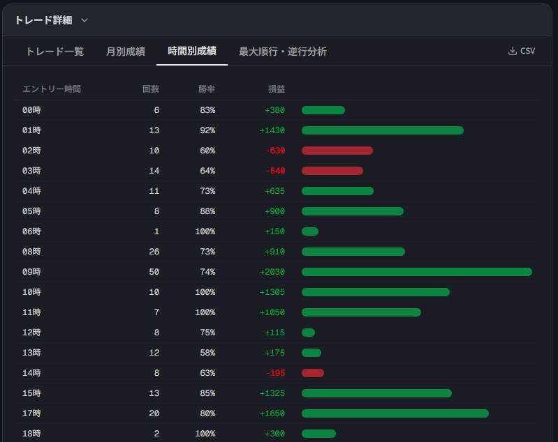Click the +175 profit value
Image resolution: width=558 pixels, height=442 pixels.
point(274,353)
